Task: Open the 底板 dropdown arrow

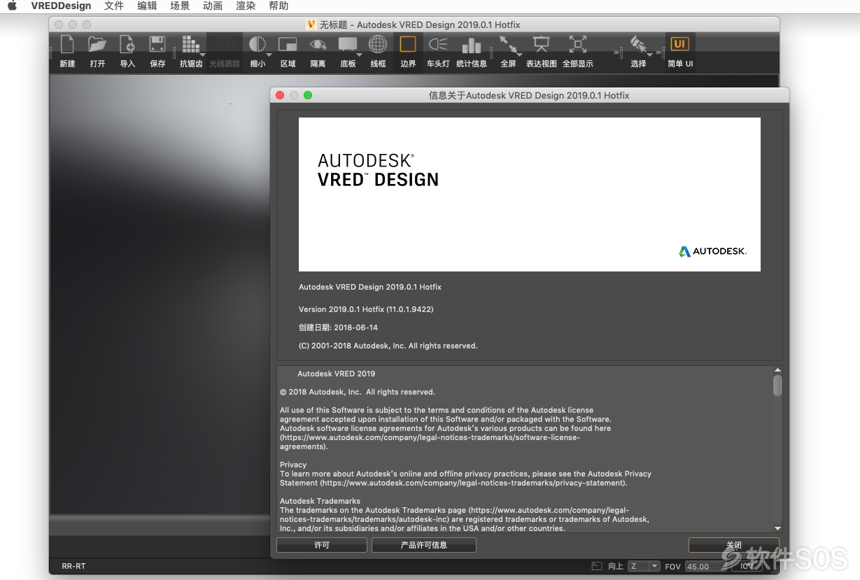Action: (360, 54)
